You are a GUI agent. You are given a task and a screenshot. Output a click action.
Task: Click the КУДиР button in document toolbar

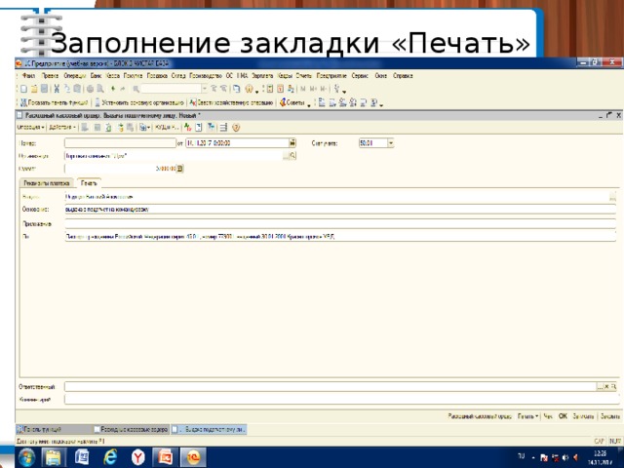pyautogui.click(x=167, y=128)
